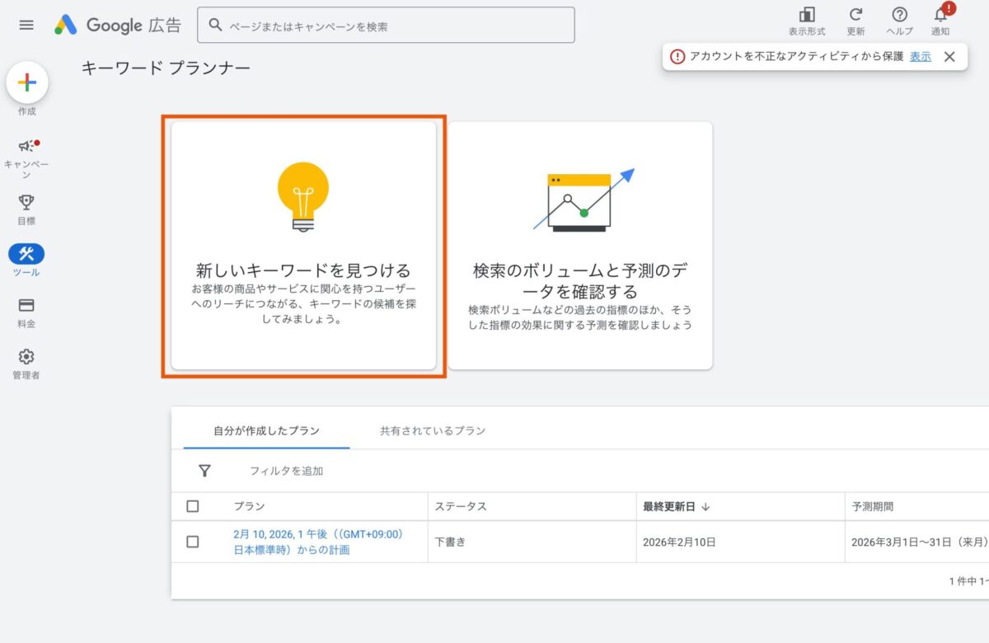989x643 pixels.
Task: Open キャンペーン in the sidebar
Action: [x=27, y=147]
